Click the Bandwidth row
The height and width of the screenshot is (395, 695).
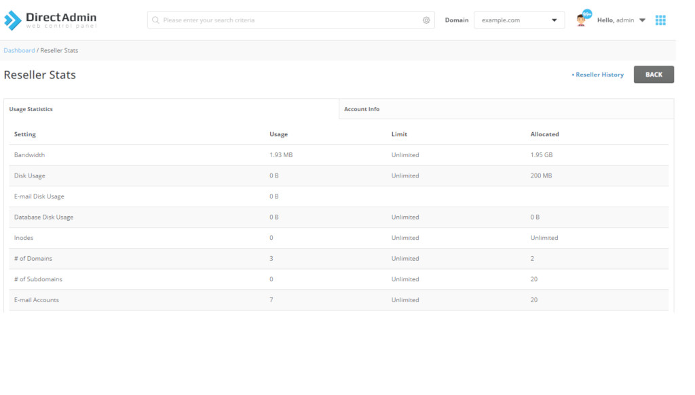(339, 155)
